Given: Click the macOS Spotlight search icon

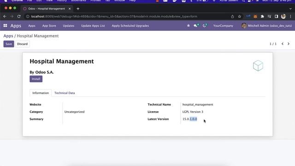Looking at the screenshot, I should pos(243,1).
